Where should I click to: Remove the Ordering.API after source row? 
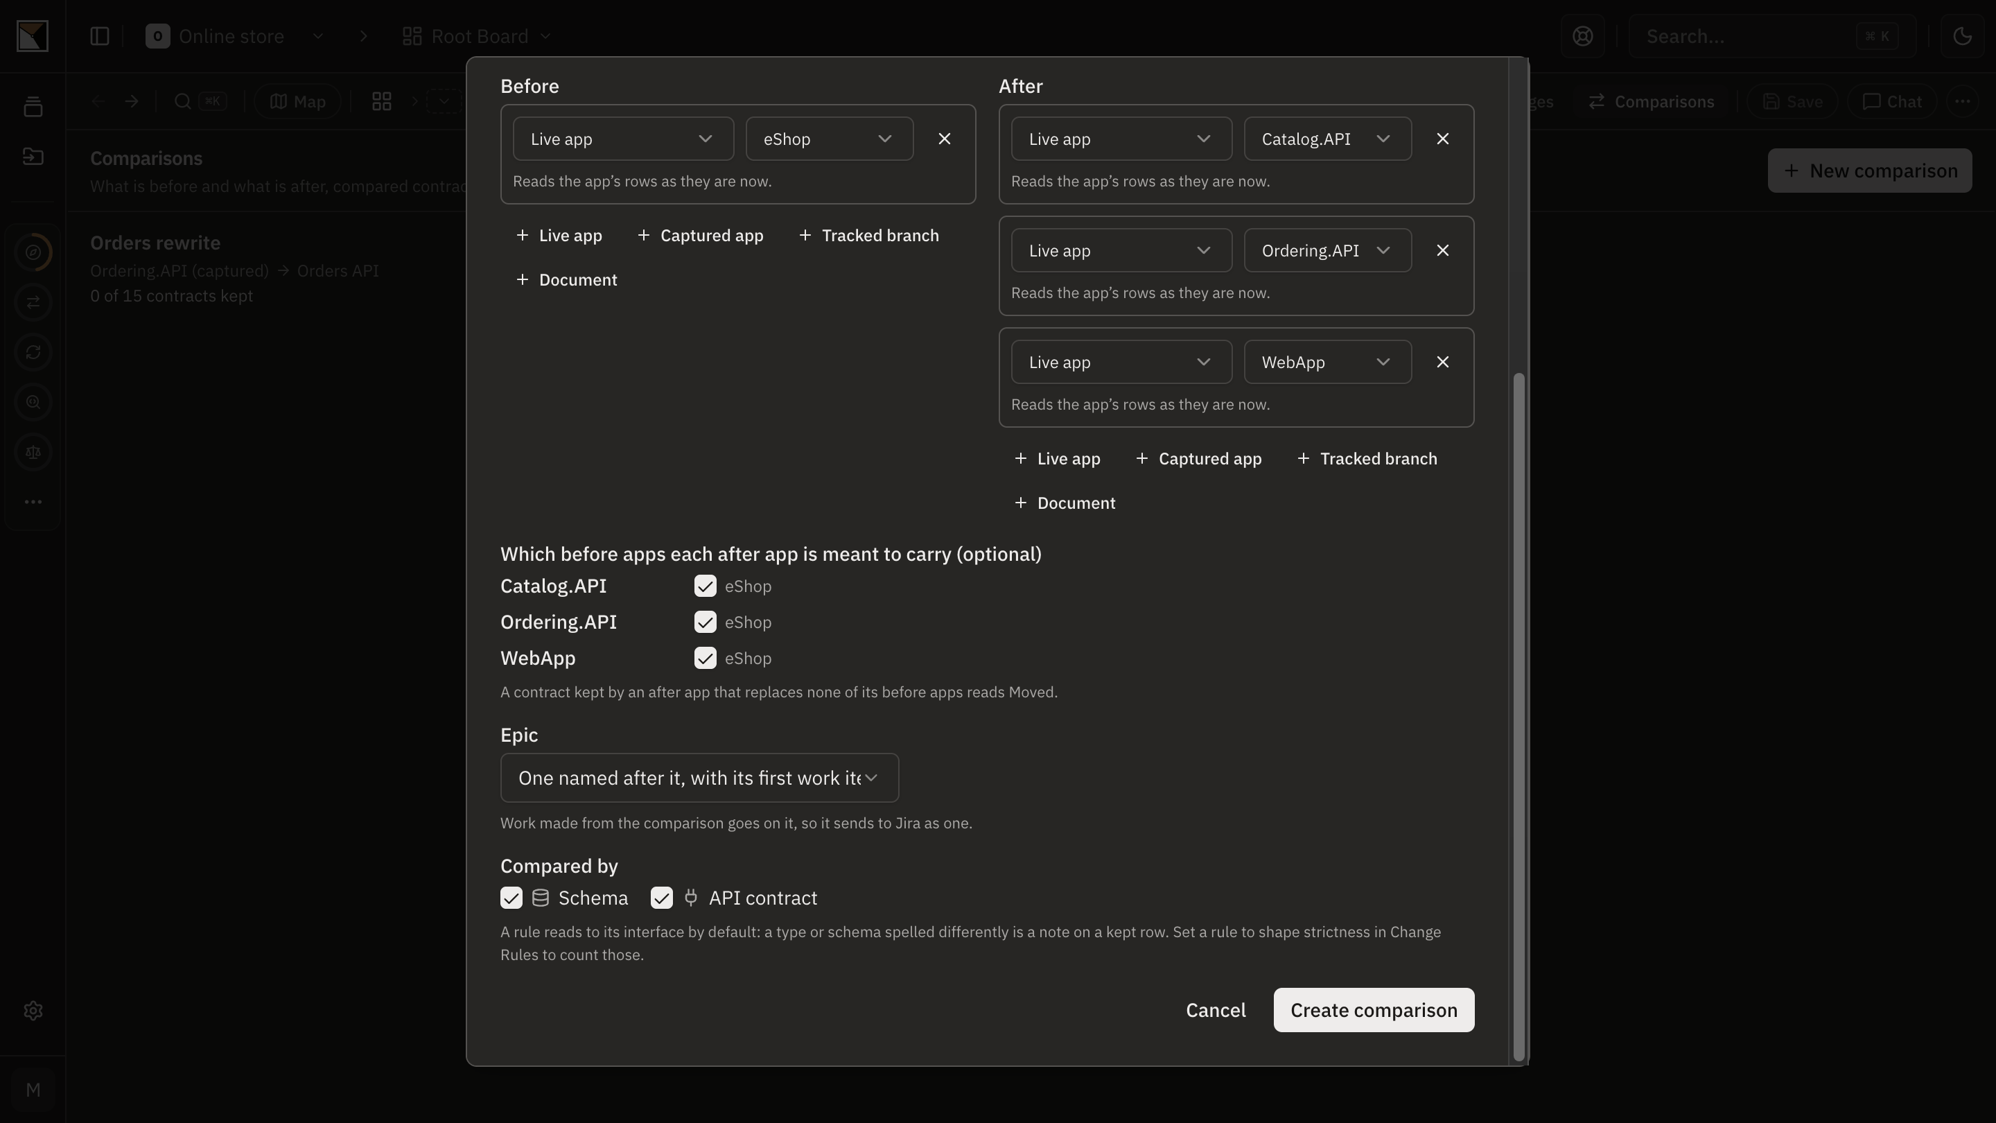[x=1442, y=250]
